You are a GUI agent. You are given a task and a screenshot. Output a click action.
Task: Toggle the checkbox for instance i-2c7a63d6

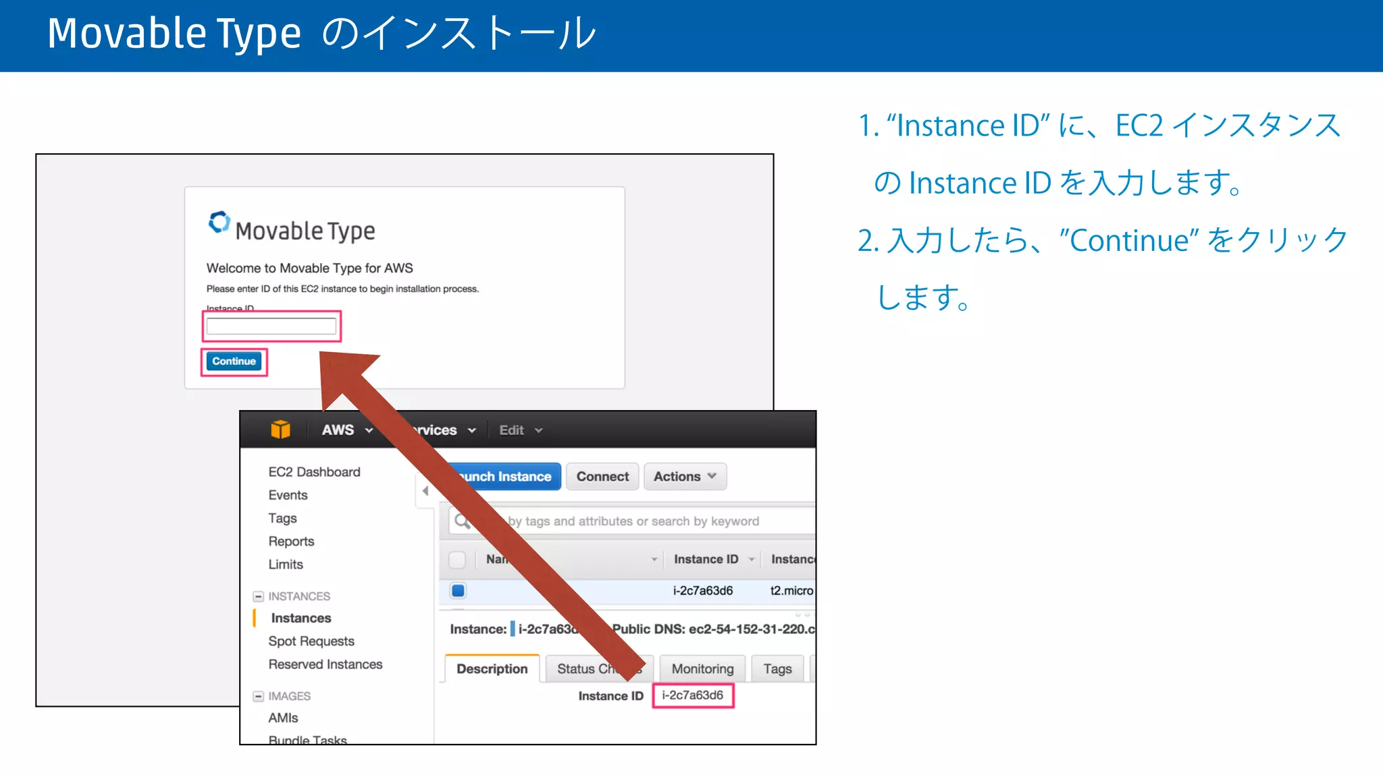tap(458, 591)
